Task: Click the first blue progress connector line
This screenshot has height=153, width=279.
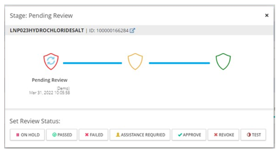Action: [92, 63]
